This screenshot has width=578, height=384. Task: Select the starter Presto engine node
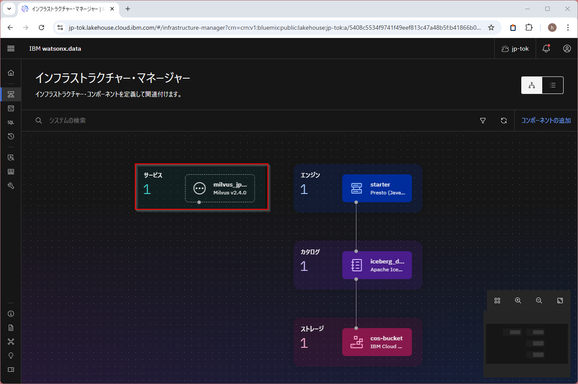377,188
